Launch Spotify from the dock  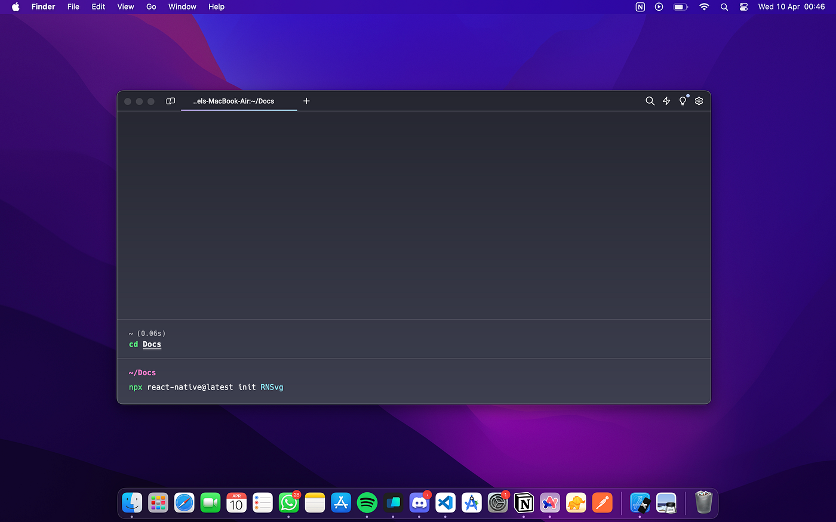coord(367,503)
